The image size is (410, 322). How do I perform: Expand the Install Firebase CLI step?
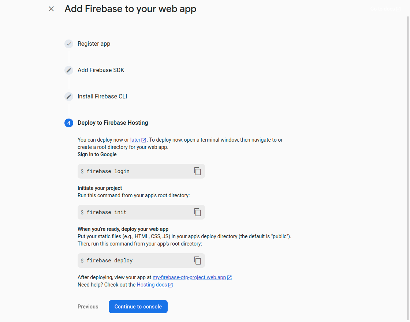coord(102,97)
